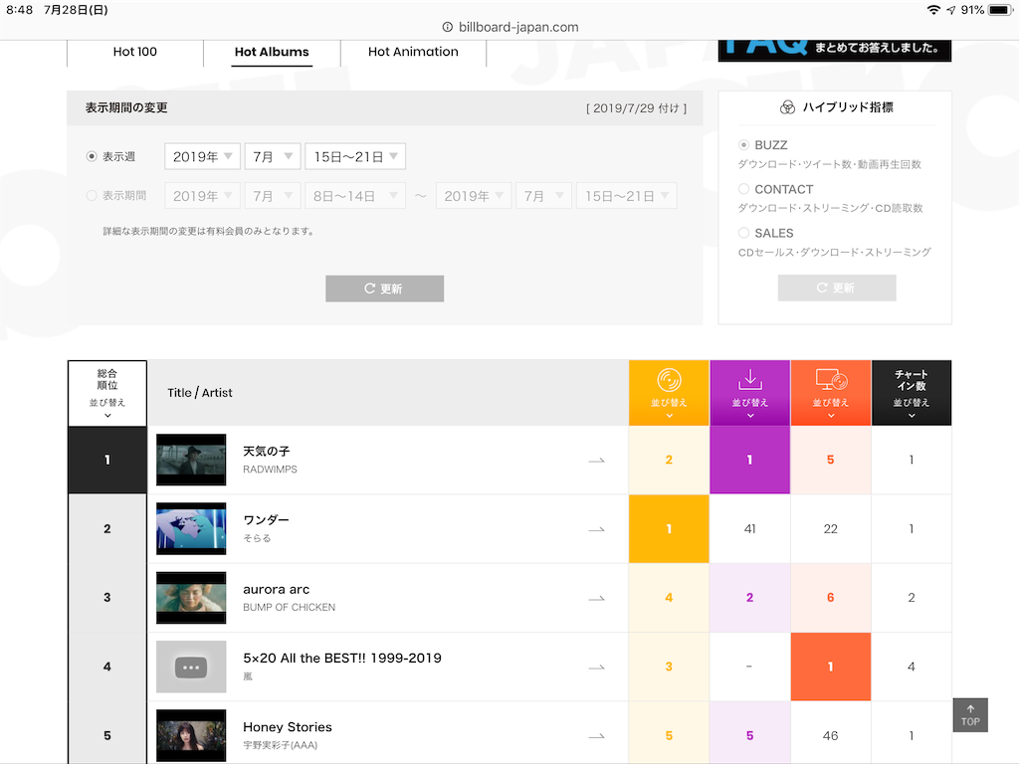
Task: Click purple download rank 1 cell for 天気の子
Action: [x=750, y=460]
